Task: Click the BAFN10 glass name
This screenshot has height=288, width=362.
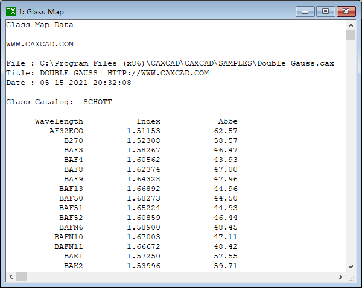Action: [69, 237]
